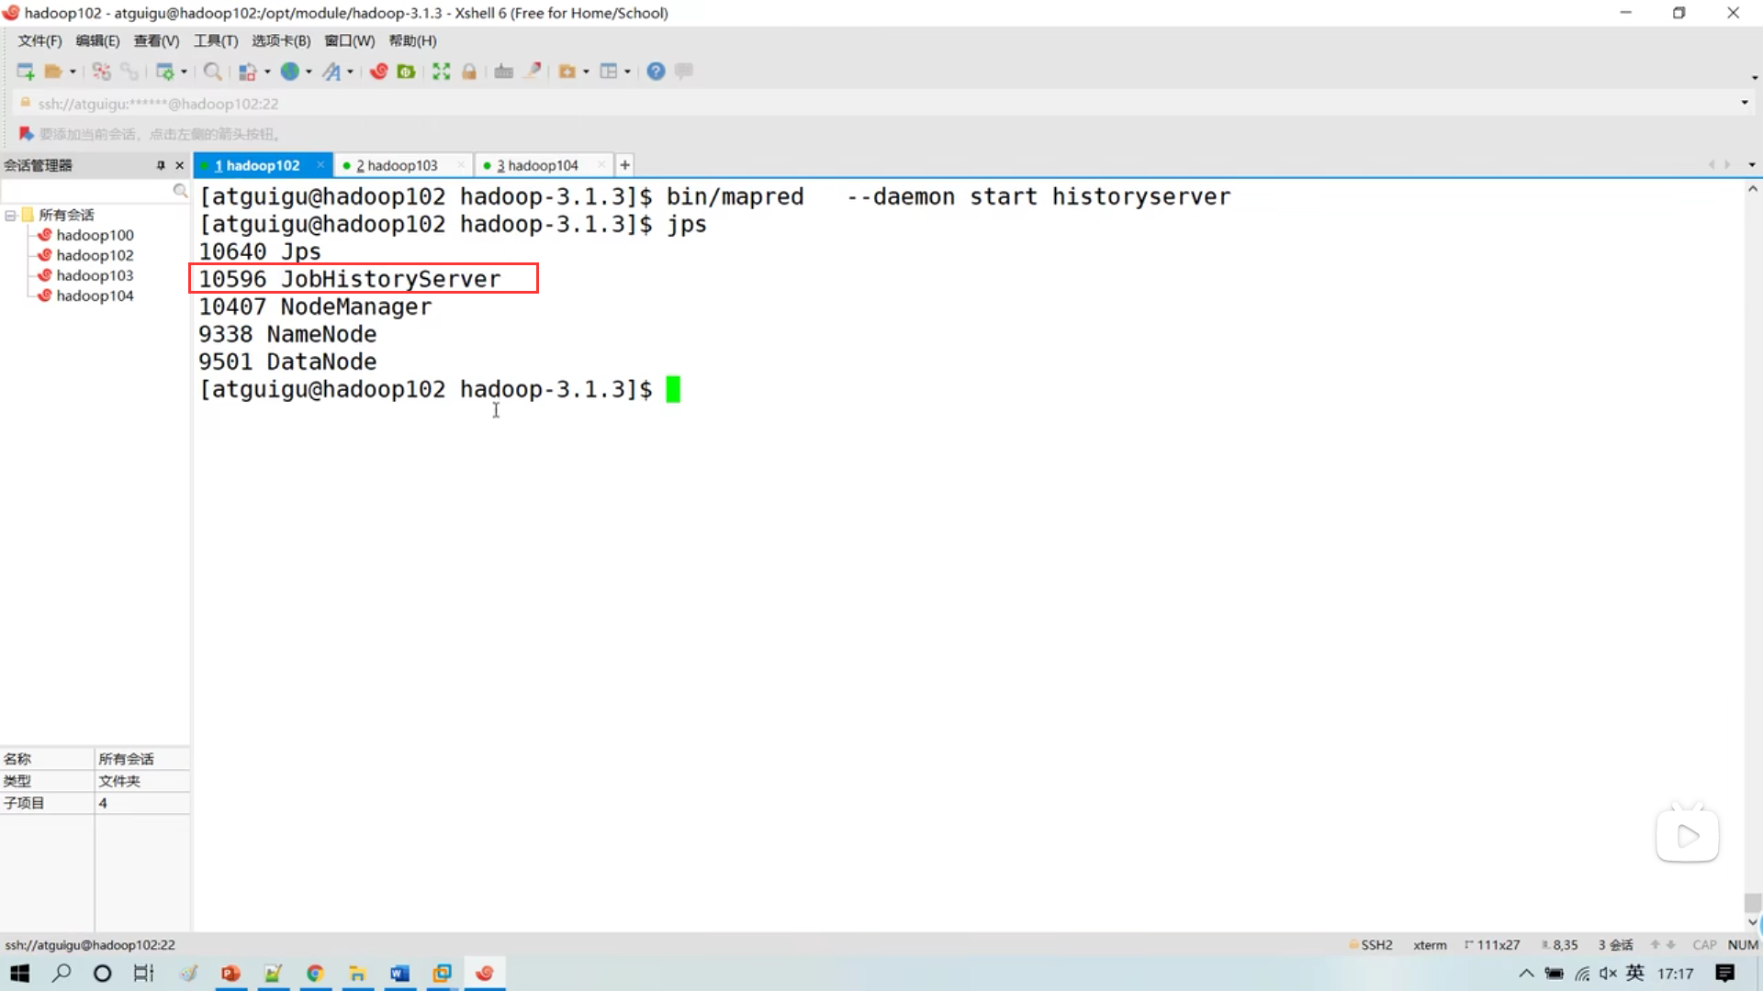Click the chat bubble feedback icon

pyautogui.click(x=684, y=72)
